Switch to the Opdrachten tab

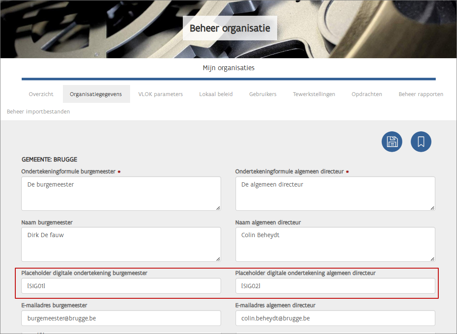(x=366, y=94)
